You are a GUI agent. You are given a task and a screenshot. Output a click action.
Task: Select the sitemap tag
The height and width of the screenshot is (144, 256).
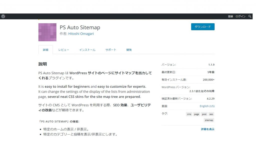click(x=209, y=120)
